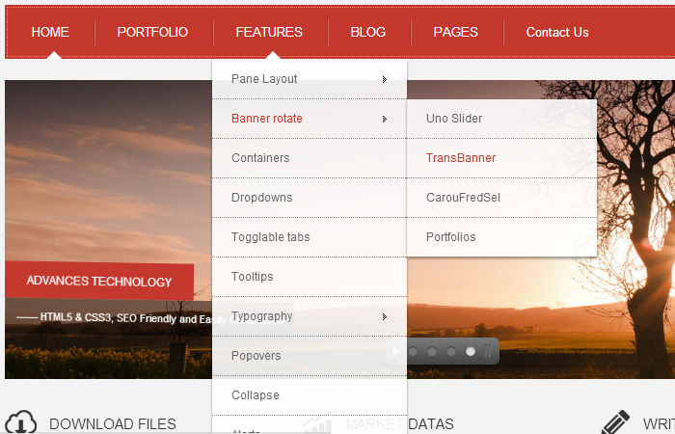Open the DOWNLOAD FILES heading
The height and width of the screenshot is (434, 675).
coord(113,424)
